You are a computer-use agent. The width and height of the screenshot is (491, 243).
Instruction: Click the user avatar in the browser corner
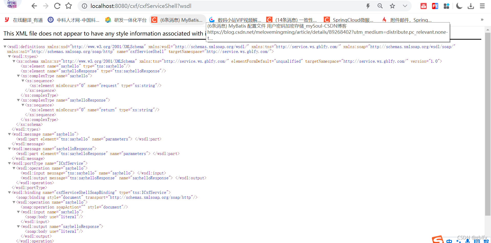tap(12, 4)
